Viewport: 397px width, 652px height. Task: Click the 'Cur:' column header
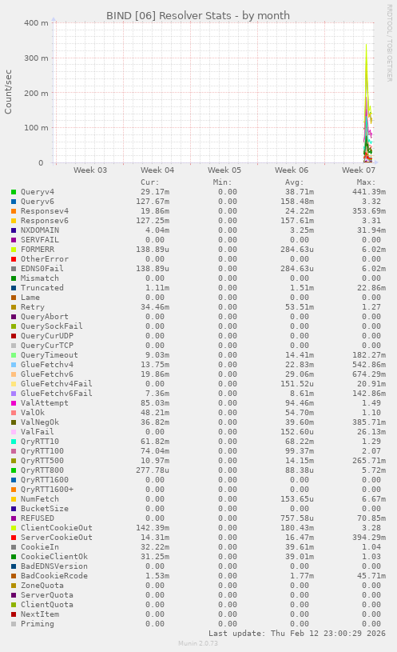150,182
